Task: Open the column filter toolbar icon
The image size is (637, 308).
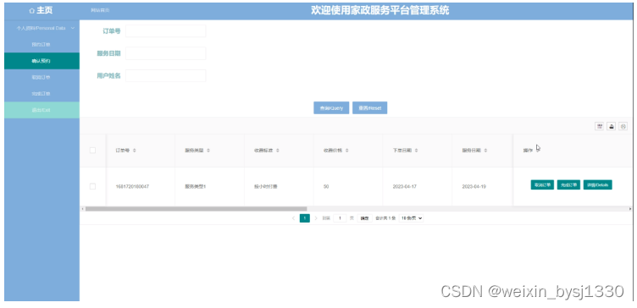Action: click(599, 126)
